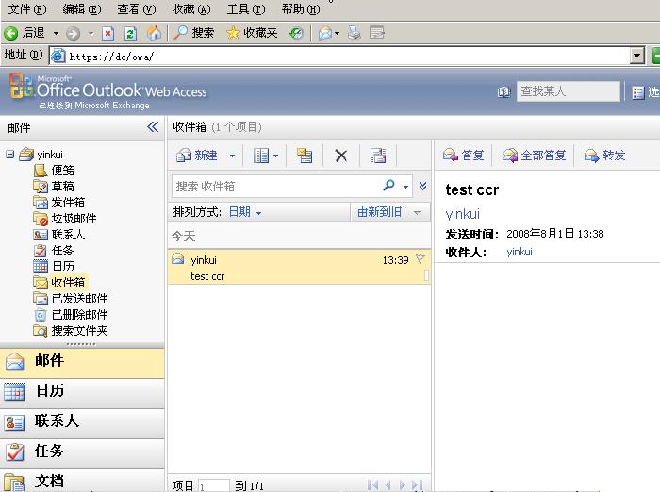Screen dimensions: 660x492
Task: Click the browser Back button
Action: [x=25, y=33]
